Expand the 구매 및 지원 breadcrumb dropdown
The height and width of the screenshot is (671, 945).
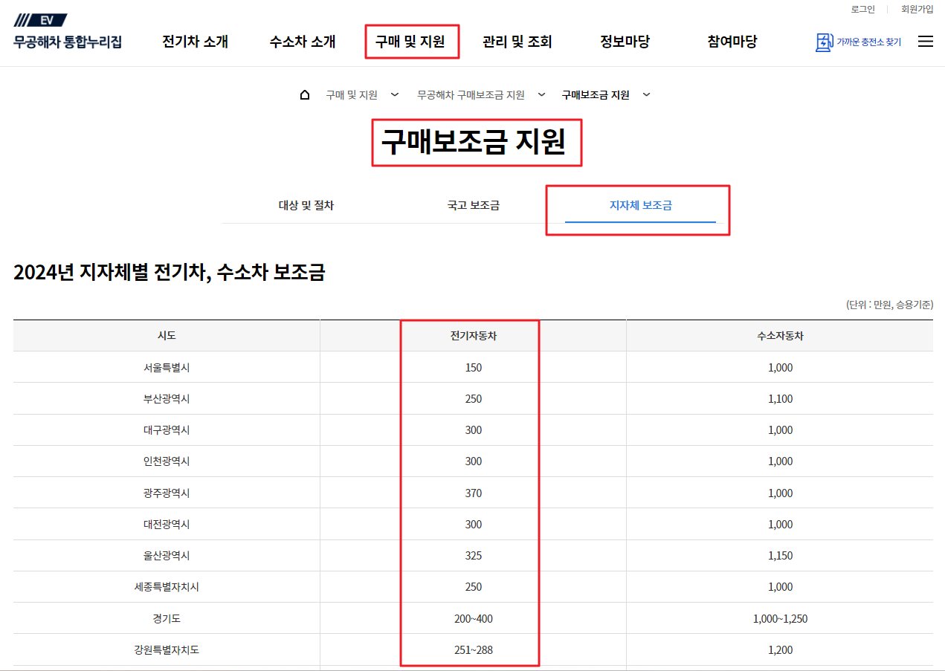[x=395, y=95]
